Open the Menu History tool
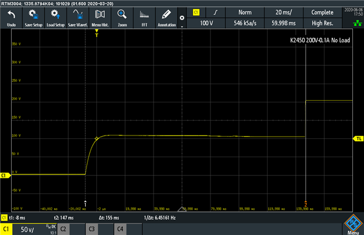The width and height of the screenshot is (364, 235). (100, 18)
